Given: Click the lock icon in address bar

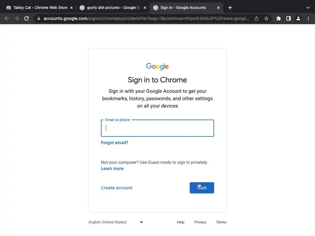Looking at the screenshot, I should (x=39, y=18).
